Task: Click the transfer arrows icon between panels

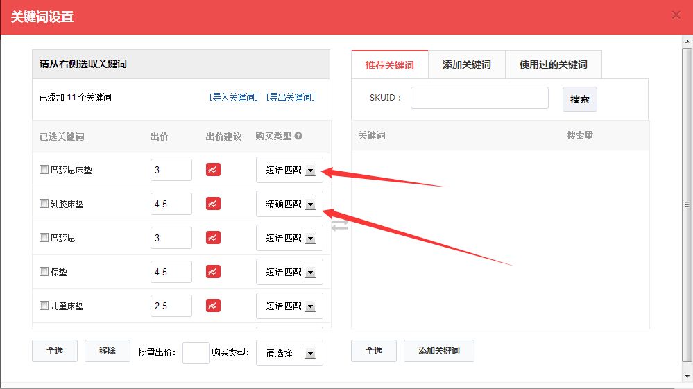Action: pos(340,226)
